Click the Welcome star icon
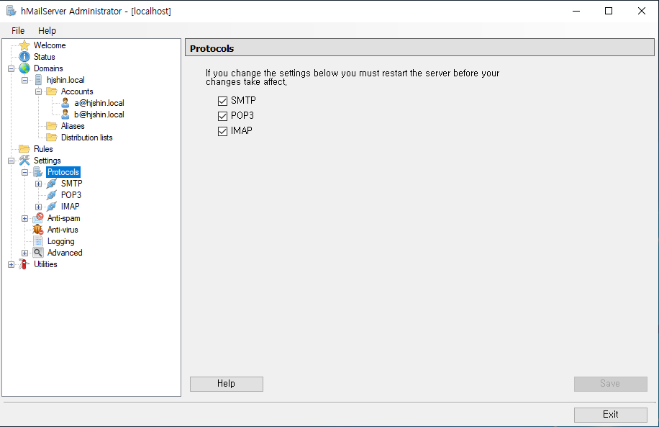 click(x=24, y=45)
